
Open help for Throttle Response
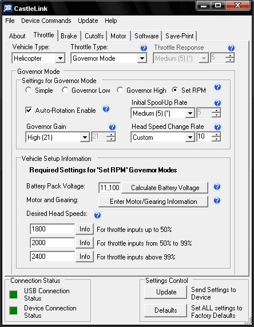coord(231,48)
